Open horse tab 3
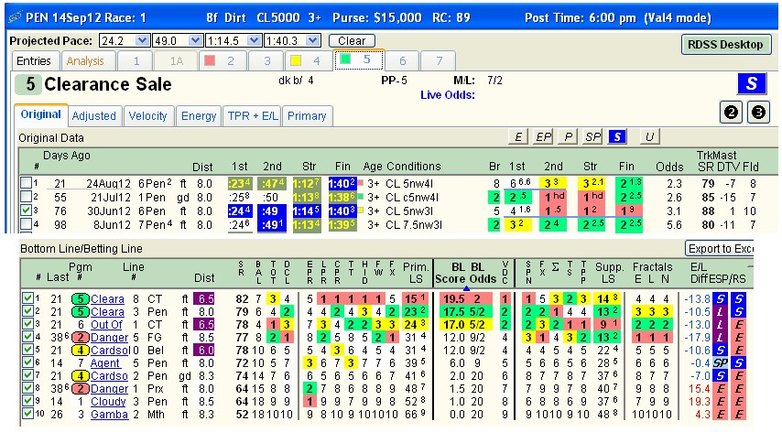 266,60
